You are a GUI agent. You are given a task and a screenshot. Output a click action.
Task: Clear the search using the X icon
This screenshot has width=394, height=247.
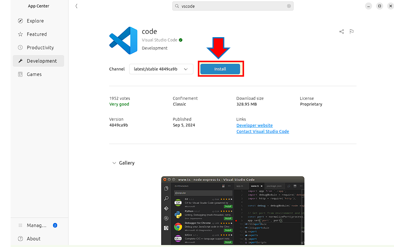click(288, 6)
